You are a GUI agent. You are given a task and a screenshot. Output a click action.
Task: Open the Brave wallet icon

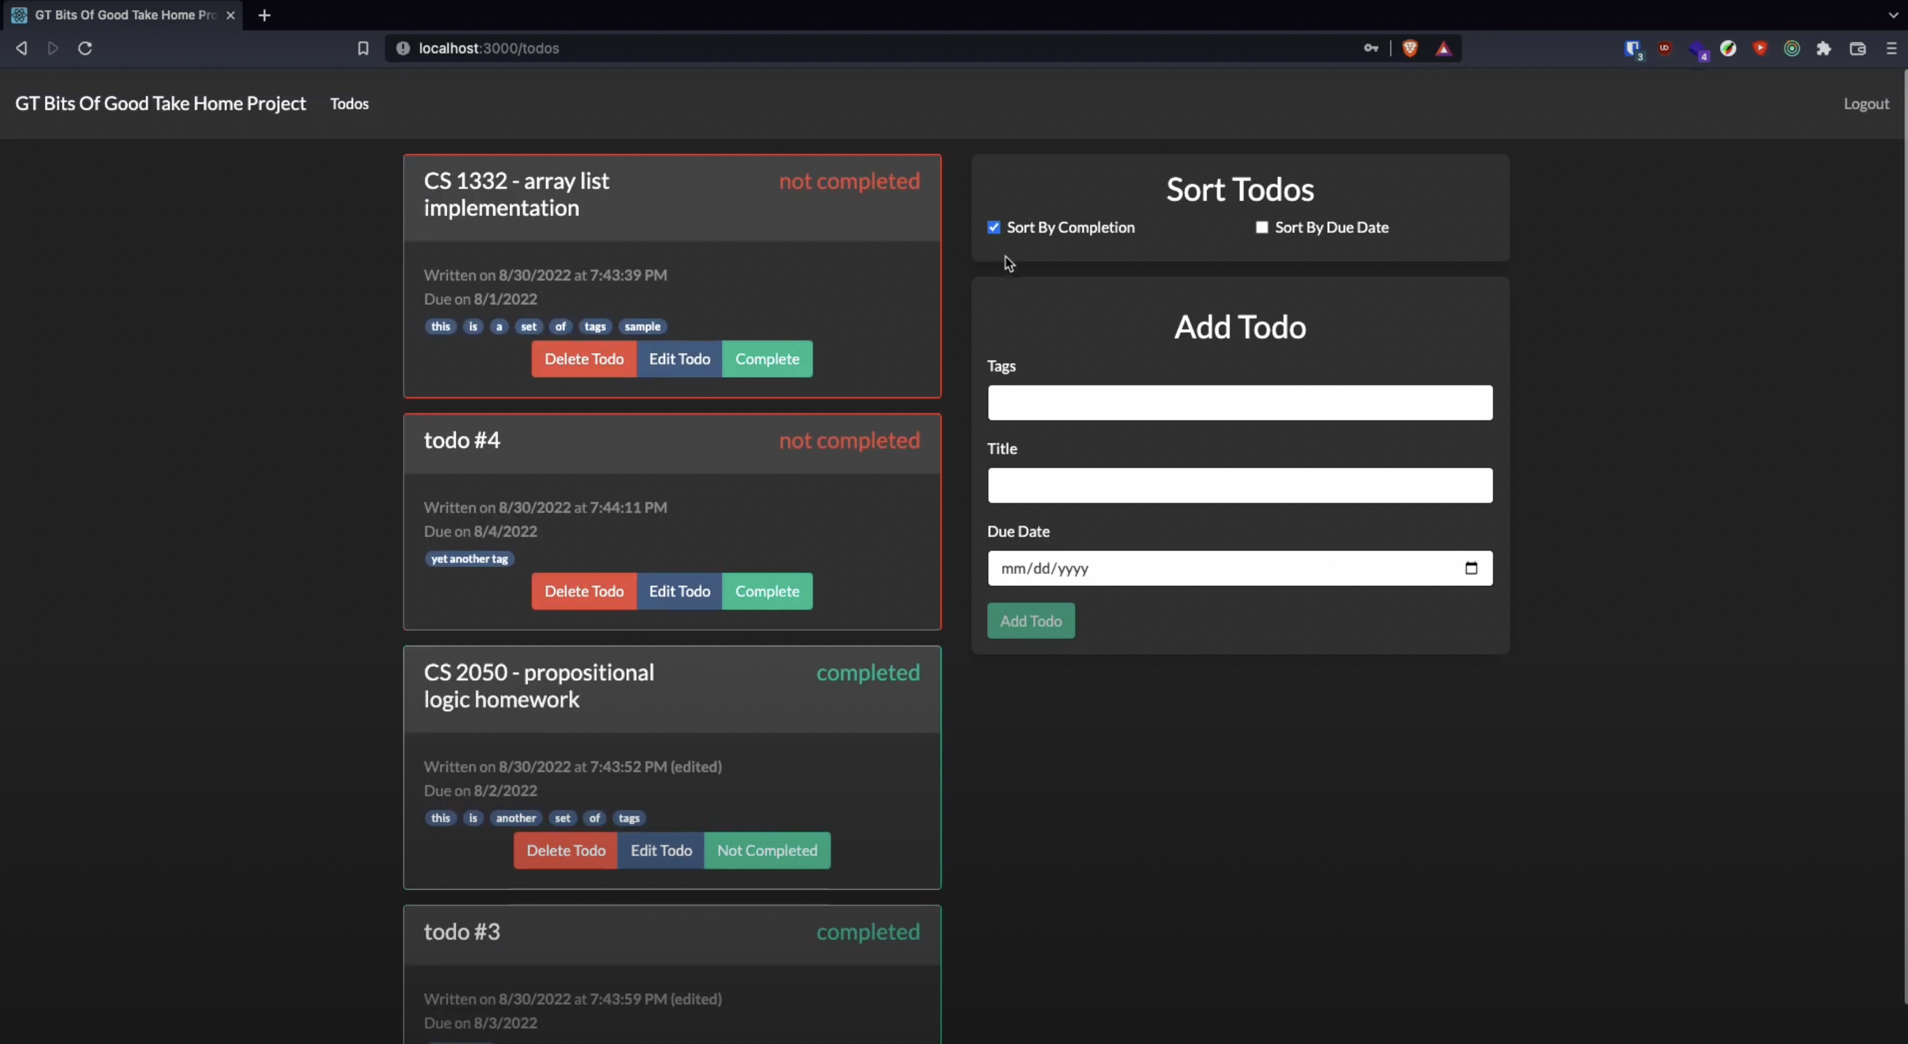(1857, 48)
